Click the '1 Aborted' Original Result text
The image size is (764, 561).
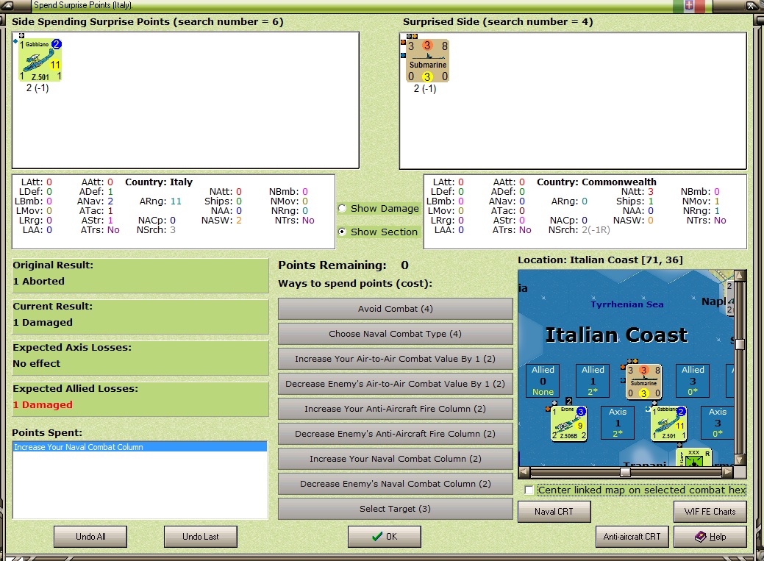38,281
